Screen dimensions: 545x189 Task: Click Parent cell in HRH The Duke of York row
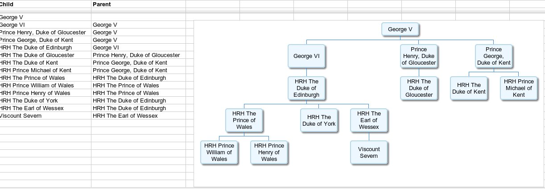point(138,100)
